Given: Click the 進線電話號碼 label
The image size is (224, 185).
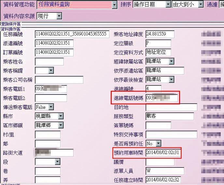Looking at the screenshot, I should click(128, 98).
